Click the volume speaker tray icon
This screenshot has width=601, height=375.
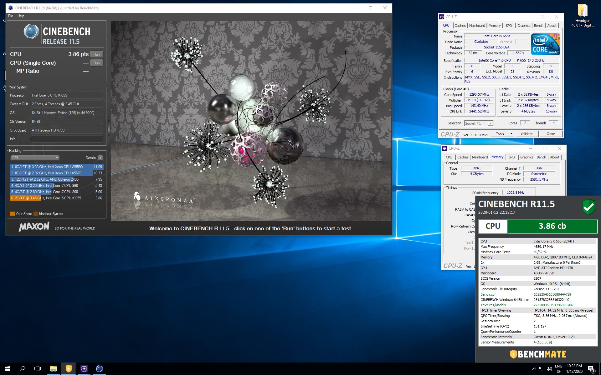point(549,369)
